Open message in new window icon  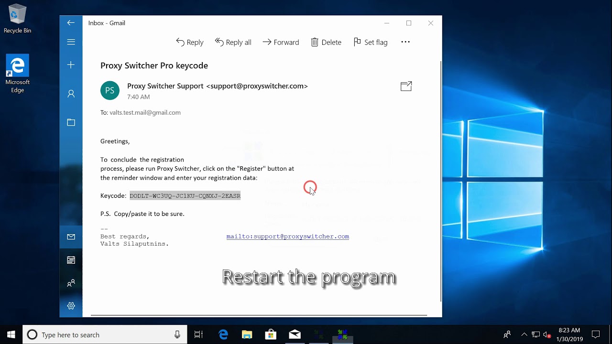406,86
